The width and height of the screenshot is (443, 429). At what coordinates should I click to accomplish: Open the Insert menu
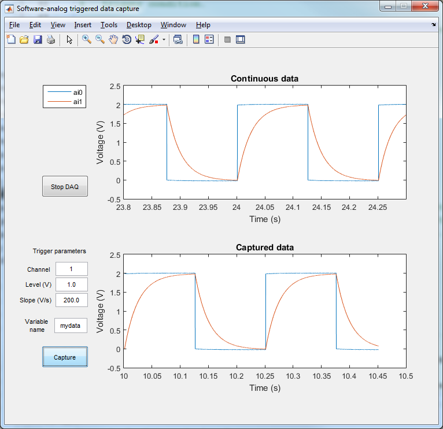83,25
